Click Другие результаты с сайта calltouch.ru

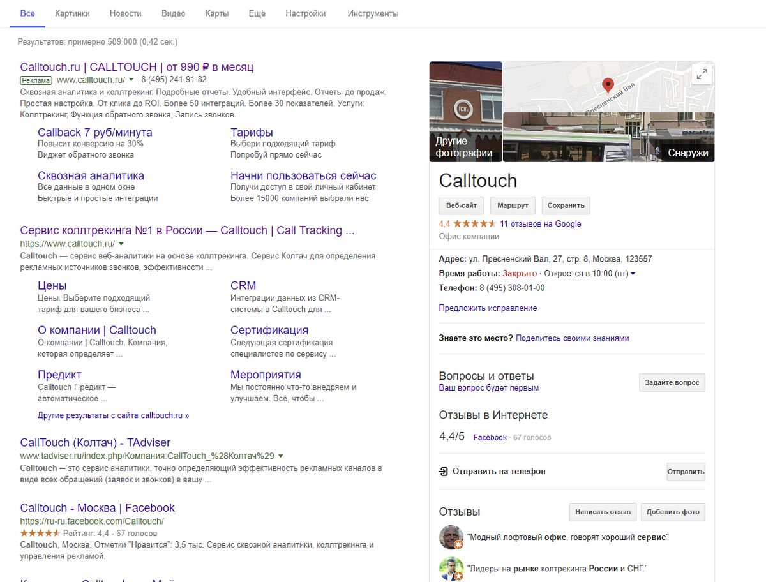(114, 415)
